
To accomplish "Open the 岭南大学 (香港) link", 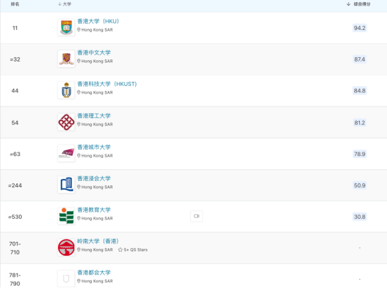I will coord(98,241).
